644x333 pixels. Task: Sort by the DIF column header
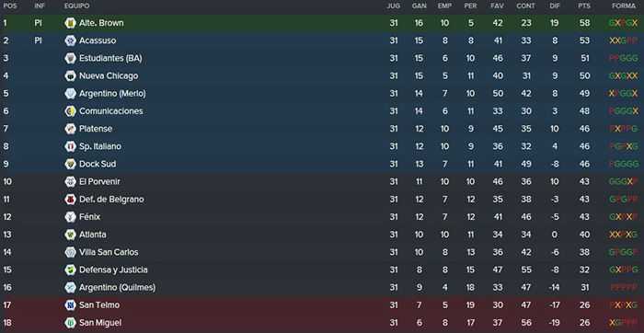[555, 6]
